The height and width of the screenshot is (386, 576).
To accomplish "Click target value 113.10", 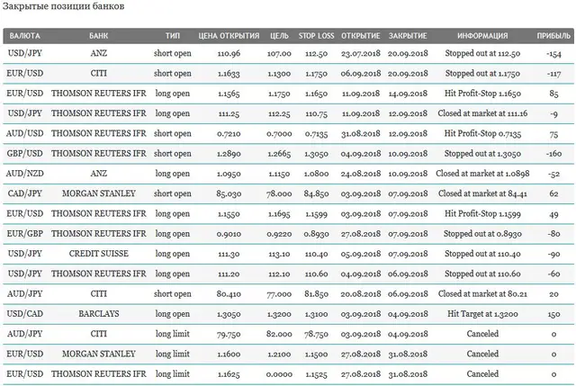I will point(279,254).
